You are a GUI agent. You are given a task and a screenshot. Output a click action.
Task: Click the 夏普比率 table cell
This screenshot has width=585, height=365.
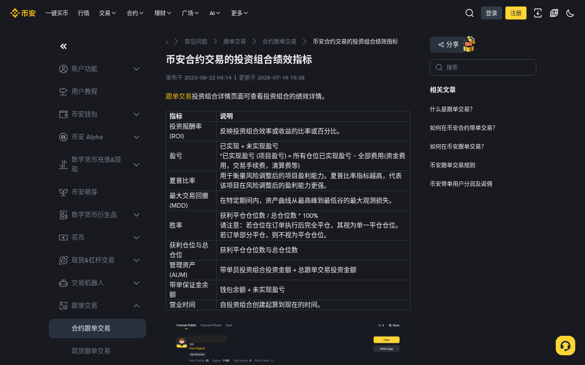191,181
